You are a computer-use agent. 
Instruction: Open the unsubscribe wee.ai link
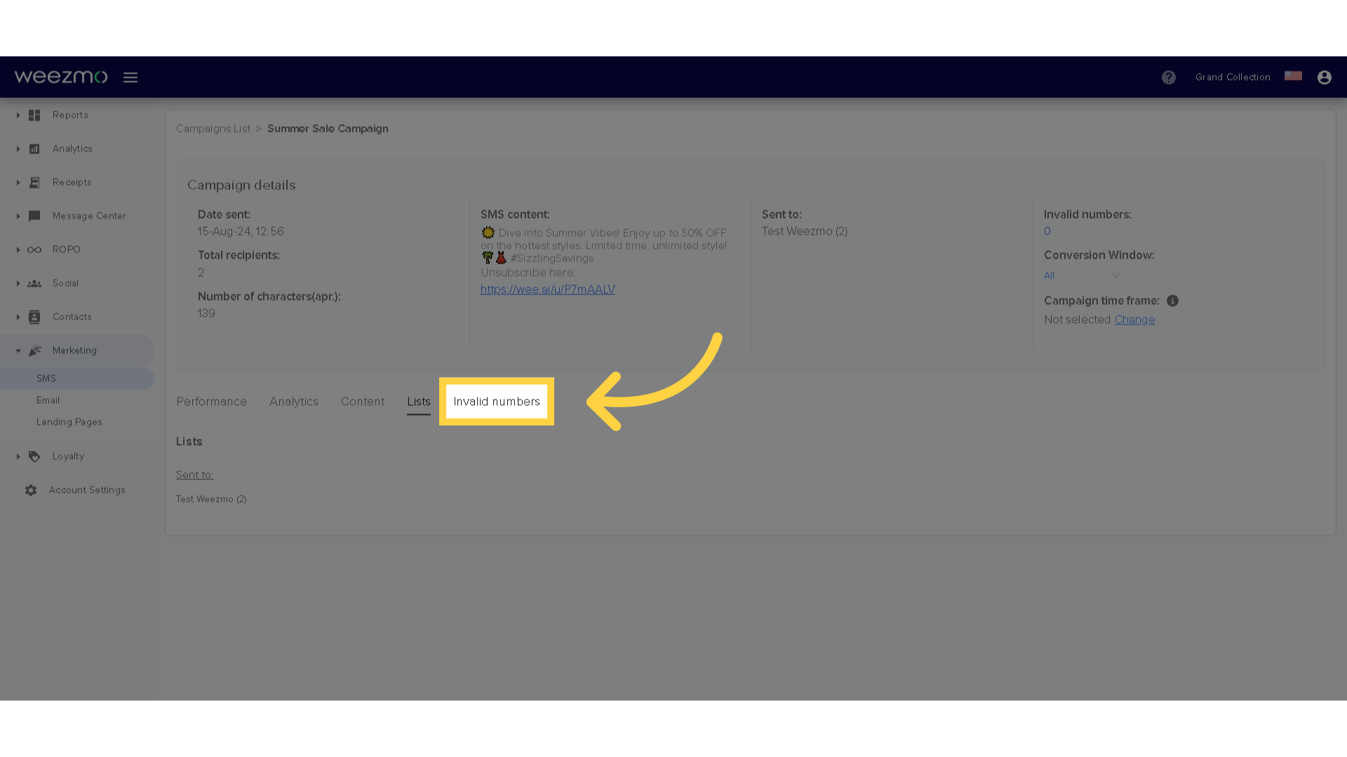pyautogui.click(x=547, y=289)
